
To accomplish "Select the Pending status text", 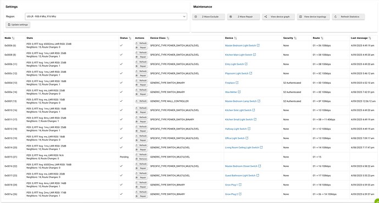I will click(x=124, y=157).
